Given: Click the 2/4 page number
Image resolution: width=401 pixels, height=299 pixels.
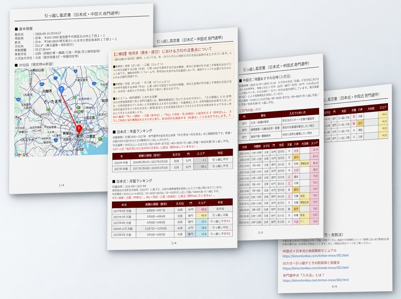Looking at the screenshot, I should click(x=174, y=243).
